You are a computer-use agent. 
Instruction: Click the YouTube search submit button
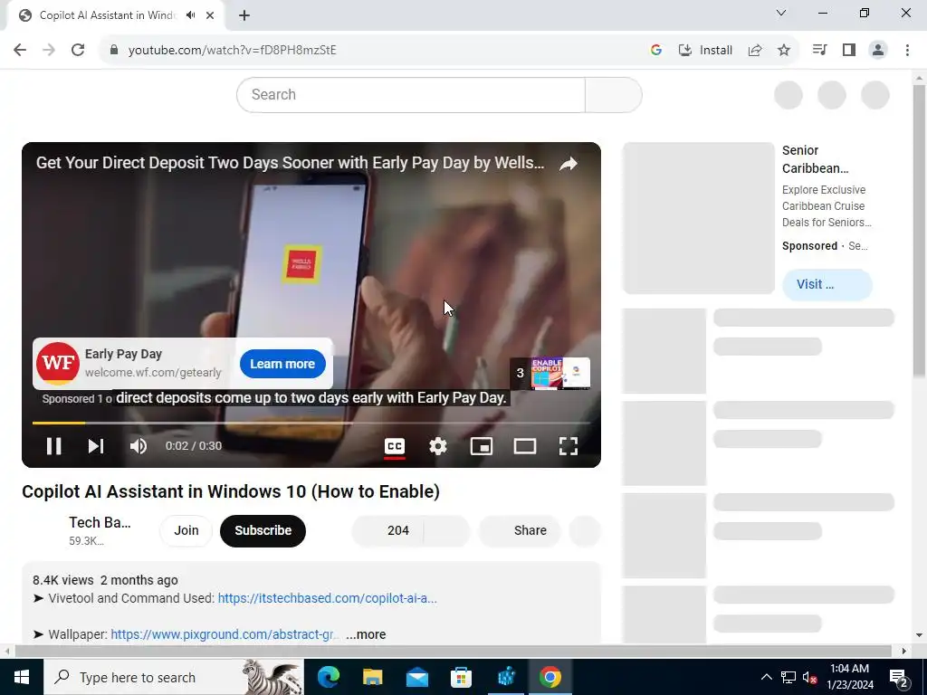tap(613, 94)
